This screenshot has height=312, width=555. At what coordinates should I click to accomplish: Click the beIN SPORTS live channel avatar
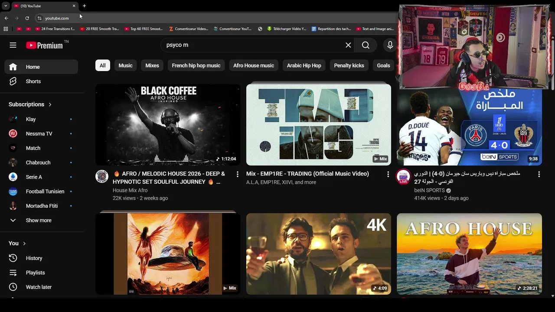(403, 176)
